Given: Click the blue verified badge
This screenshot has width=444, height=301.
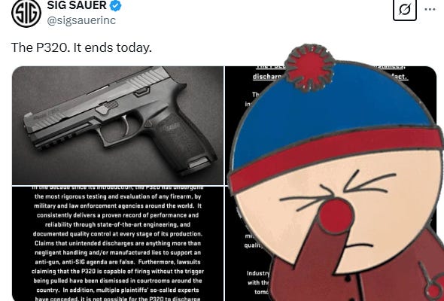Looking at the screenshot, I should tap(116, 5).
